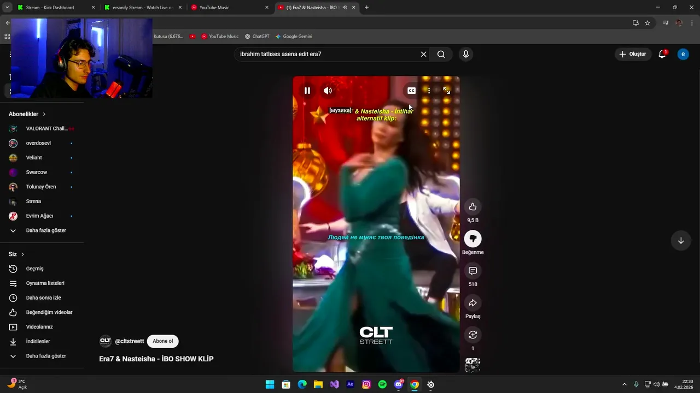Click the remix icon with count 1

tap(472, 335)
